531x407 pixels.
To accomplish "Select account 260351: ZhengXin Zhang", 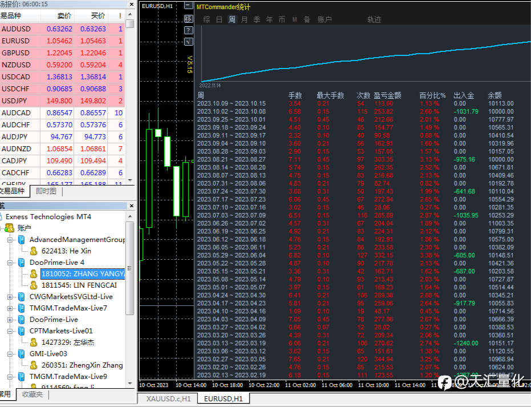I will click(x=82, y=365).
